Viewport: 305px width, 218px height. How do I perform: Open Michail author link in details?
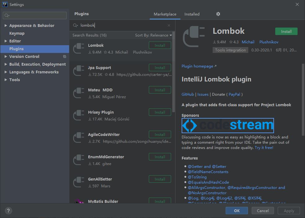pyautogui.click(x=248, y=42)
